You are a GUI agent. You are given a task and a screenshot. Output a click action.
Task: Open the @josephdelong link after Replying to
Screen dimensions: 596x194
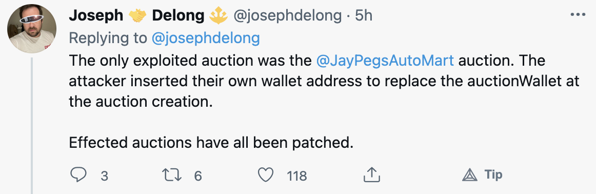point(206,37)
